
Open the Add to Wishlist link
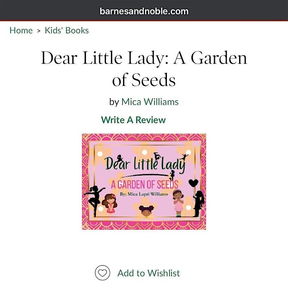pos(148,273)
